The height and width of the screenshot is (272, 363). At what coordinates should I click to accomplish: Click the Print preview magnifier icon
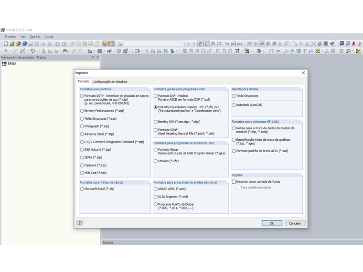49,44
